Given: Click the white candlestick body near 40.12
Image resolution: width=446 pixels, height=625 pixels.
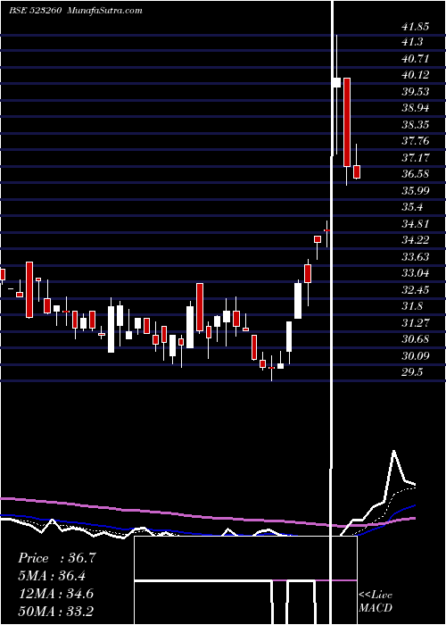Looking at the screenshot, I should click(x=337, y=82).
